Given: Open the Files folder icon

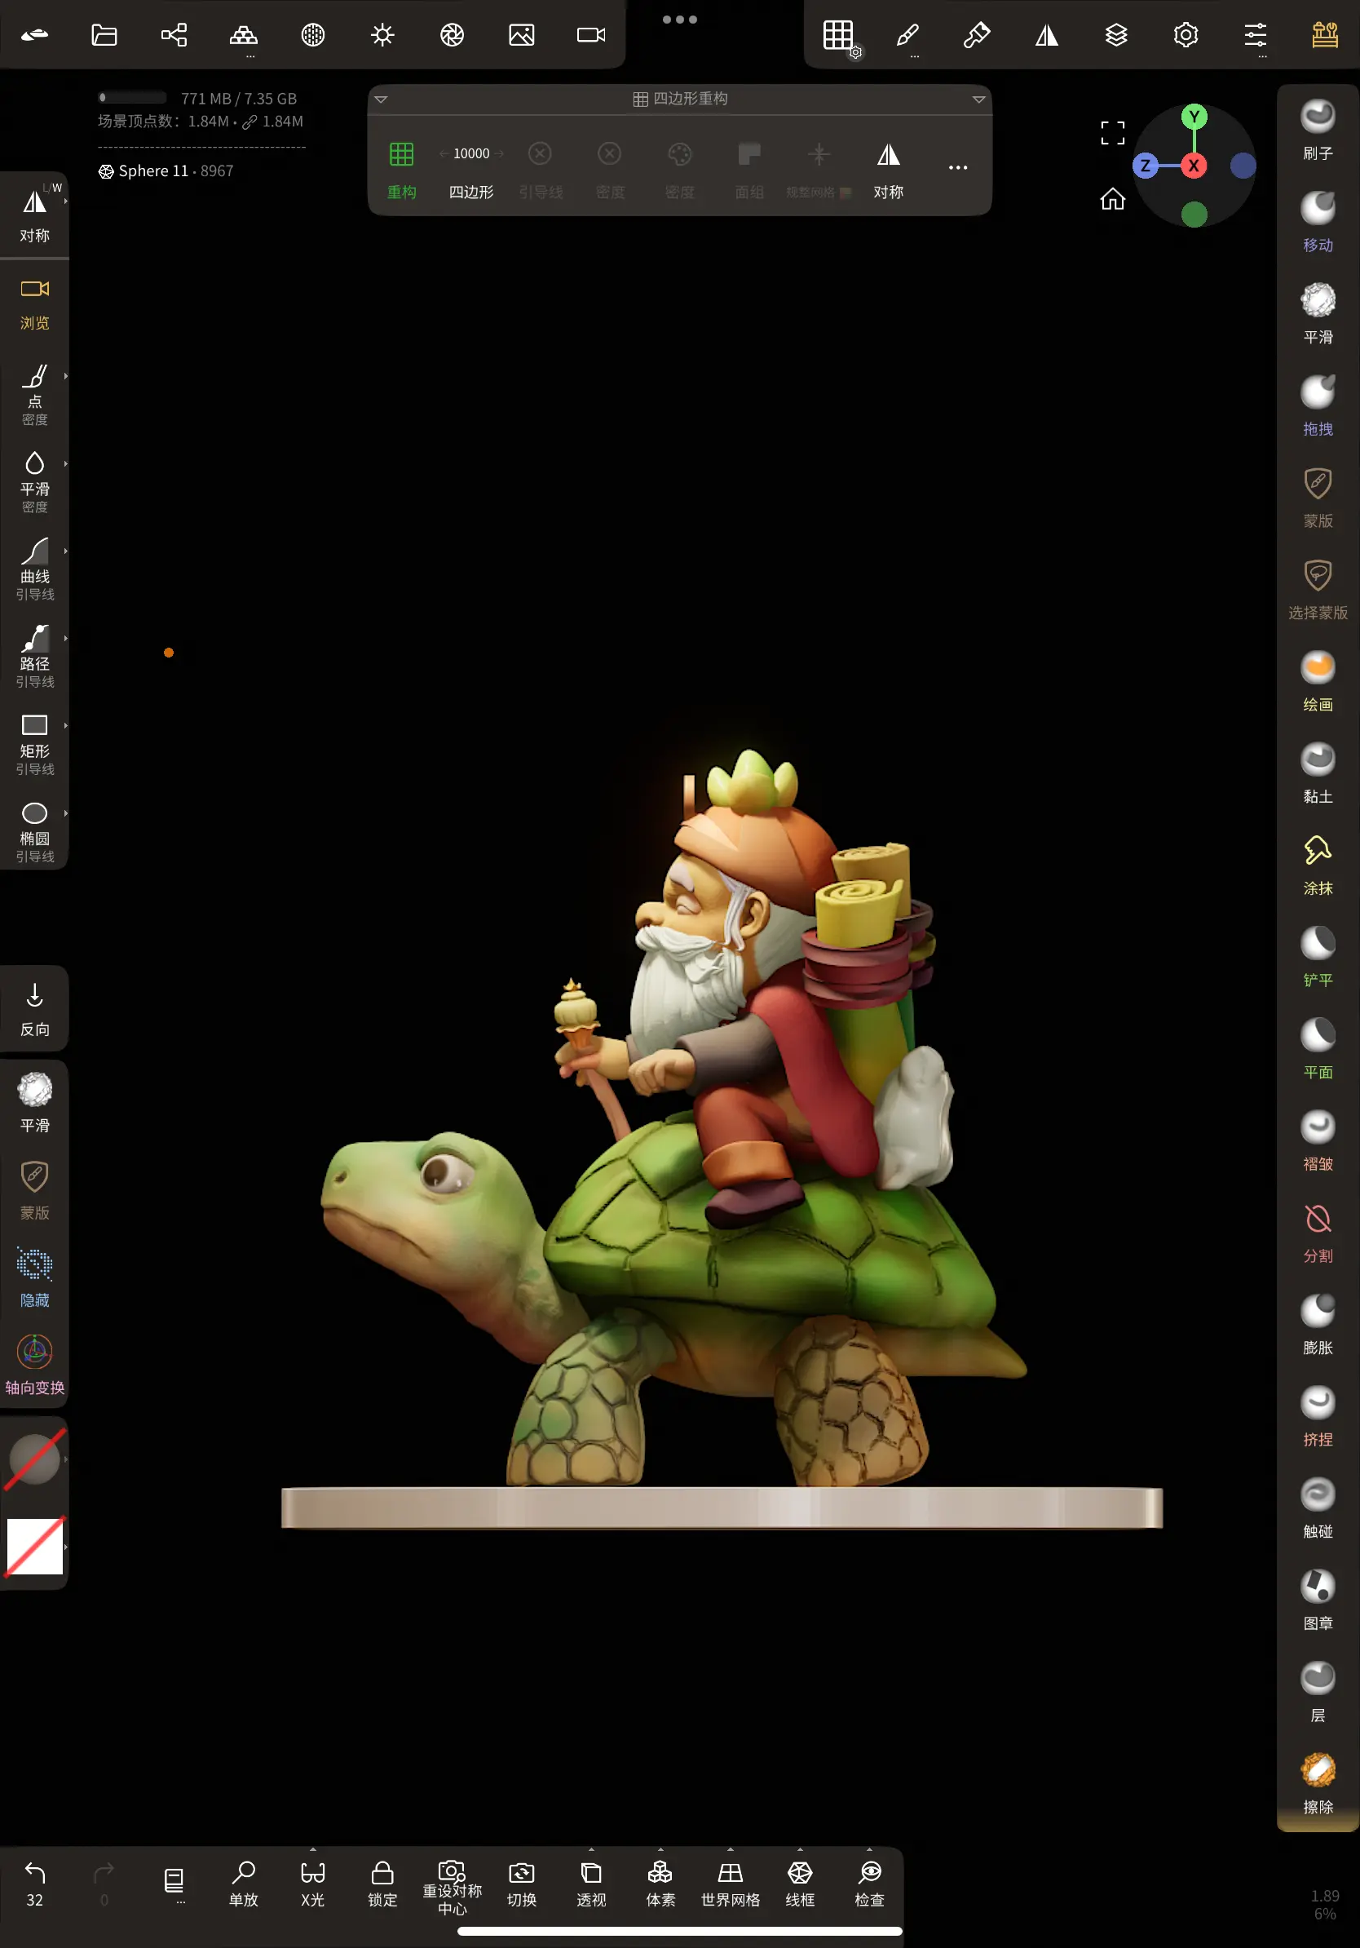Looking at the screenshot, I should tap(104, 35).
